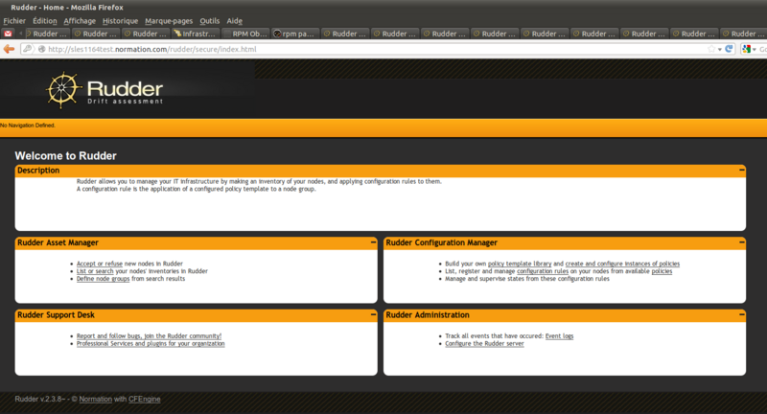Open the Outils menu
Viewport: 767px width, 414px height.
click(209, 21)
